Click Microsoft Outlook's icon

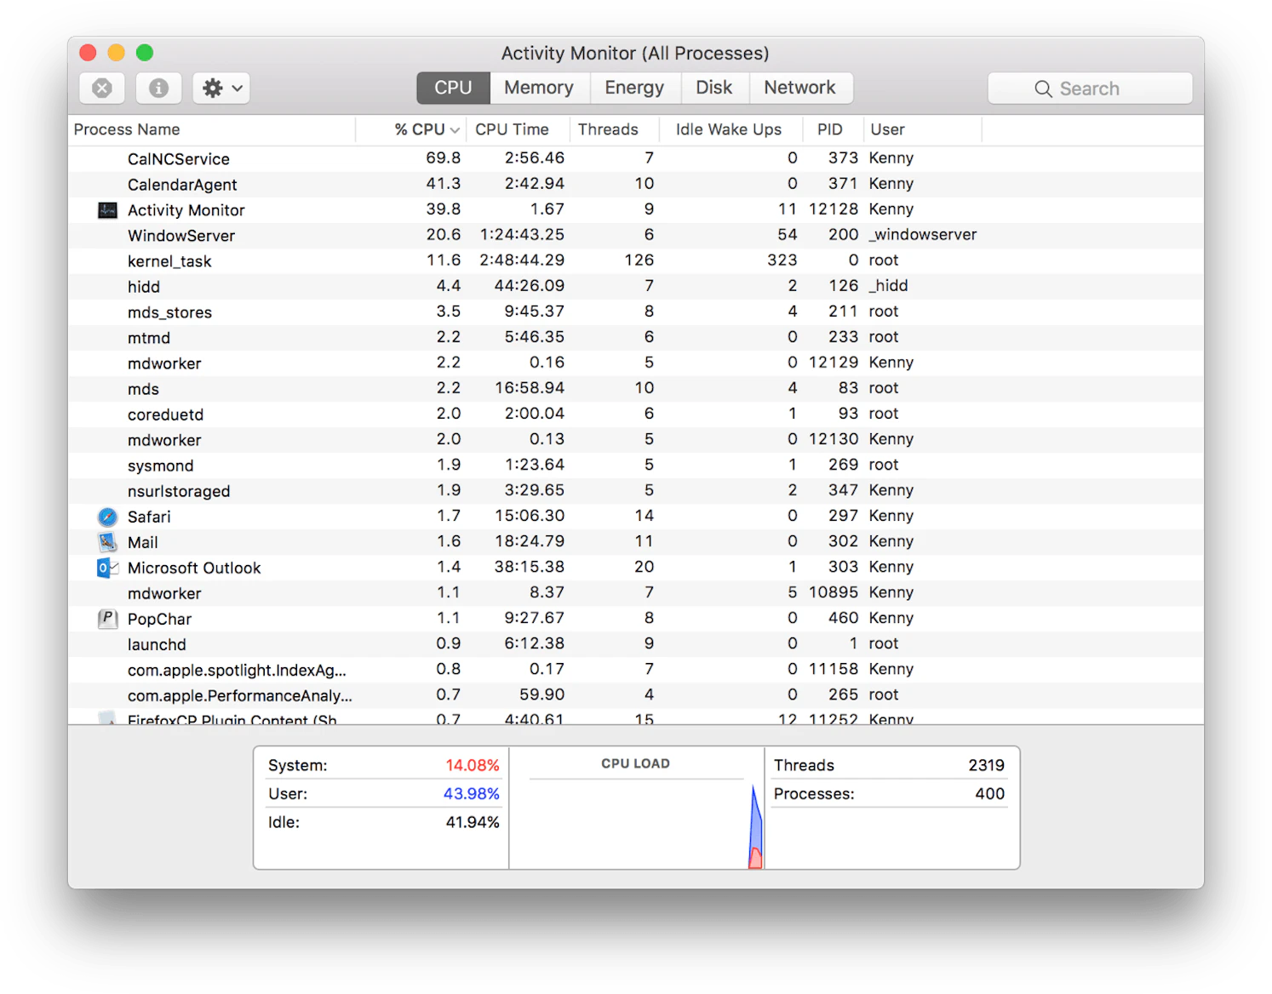pos(107,567)
